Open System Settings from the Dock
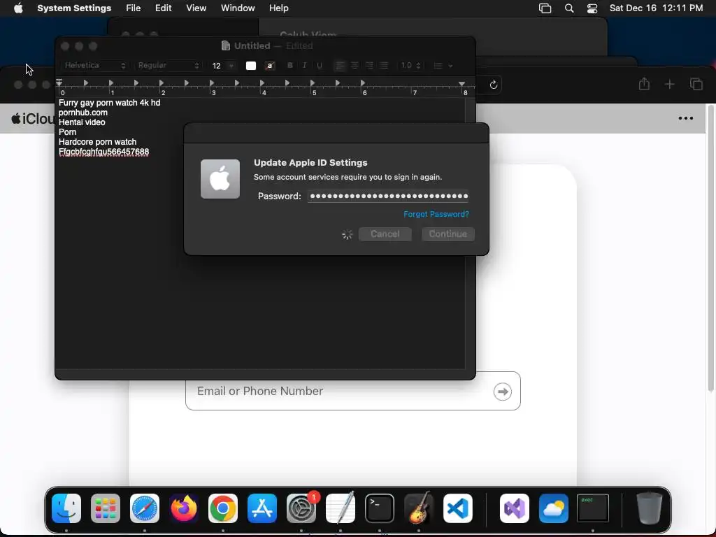This screenshot has height=537, width=716. click(301, 508)
